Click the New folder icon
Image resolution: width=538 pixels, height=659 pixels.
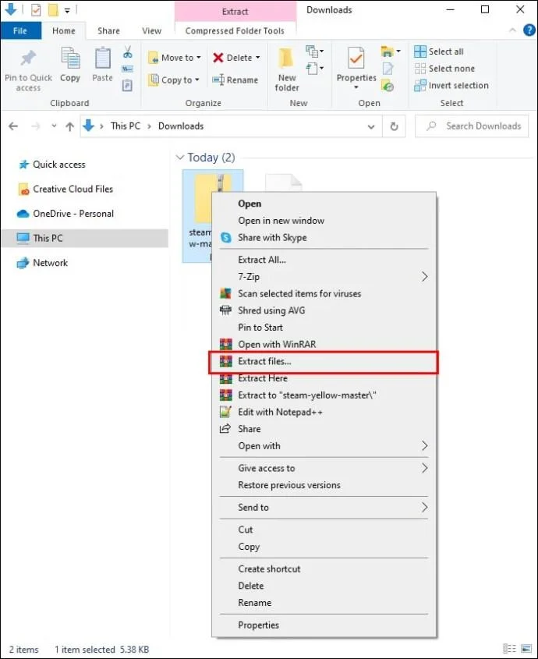point(287,59)
